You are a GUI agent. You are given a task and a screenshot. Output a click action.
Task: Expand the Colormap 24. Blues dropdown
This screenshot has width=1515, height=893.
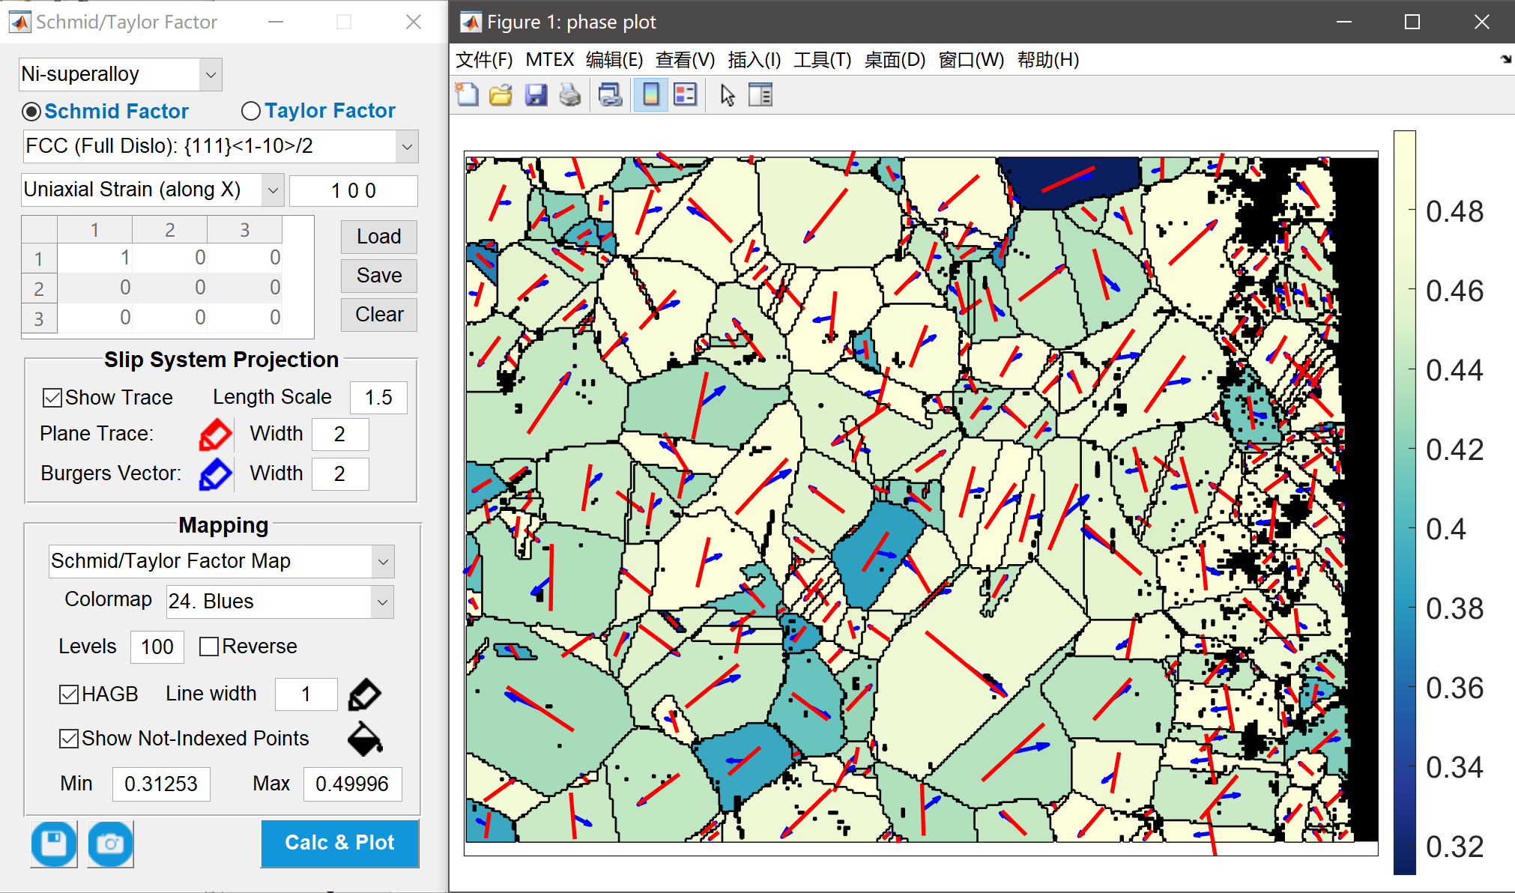pos(382,602)
